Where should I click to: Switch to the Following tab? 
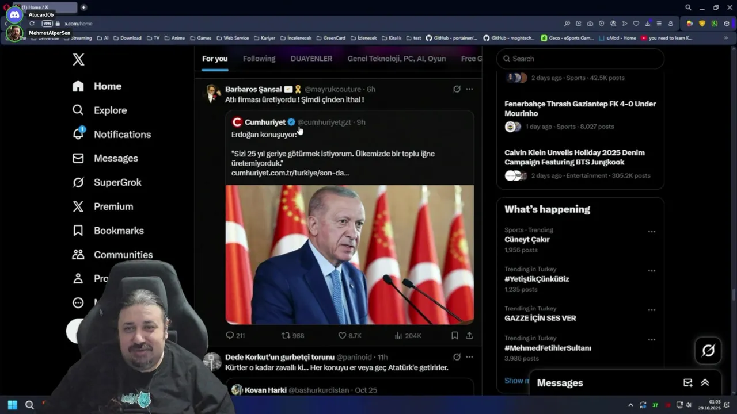[x=259, y=59]
